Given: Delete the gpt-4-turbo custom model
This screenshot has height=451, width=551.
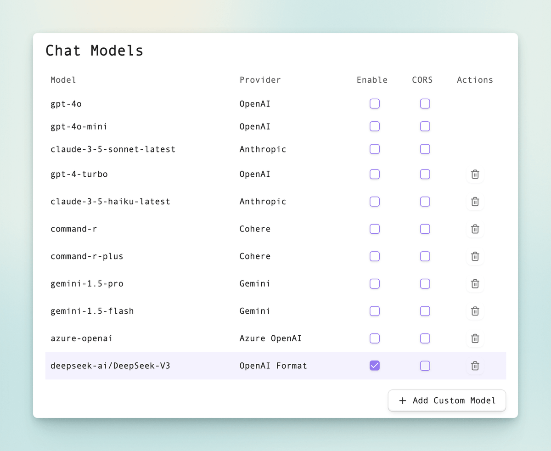Looking at the screenshot, I should pyautogui.click(x=475, y=175).
